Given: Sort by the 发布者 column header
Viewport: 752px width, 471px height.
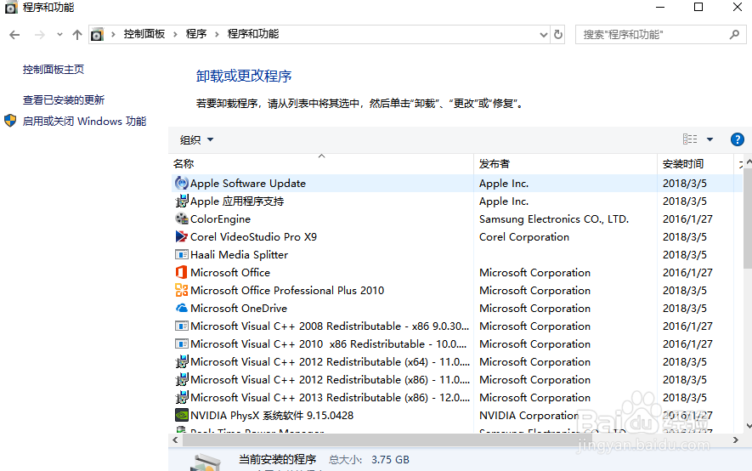Looking at the screenshot, I should click(x=565, y=163).
